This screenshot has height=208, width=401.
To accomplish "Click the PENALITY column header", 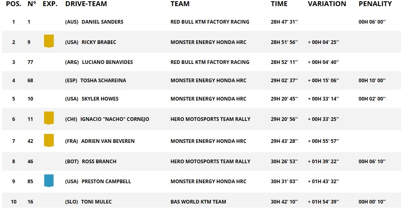I will 375,4.
